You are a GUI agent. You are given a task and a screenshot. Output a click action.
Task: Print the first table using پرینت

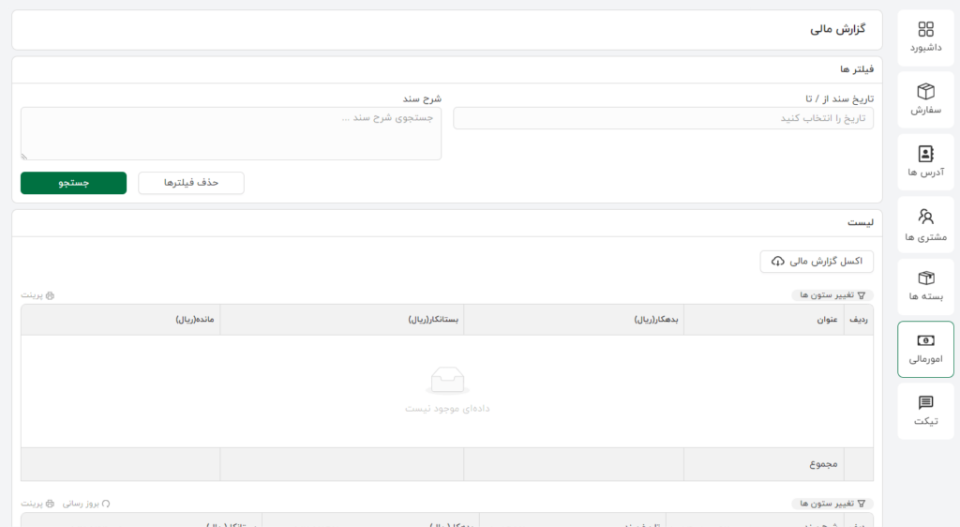pos(38,295)
